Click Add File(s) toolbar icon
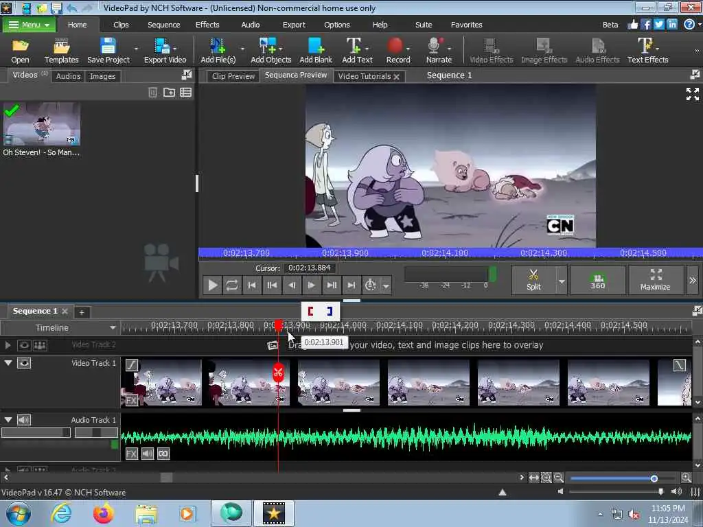 point(218,51)
